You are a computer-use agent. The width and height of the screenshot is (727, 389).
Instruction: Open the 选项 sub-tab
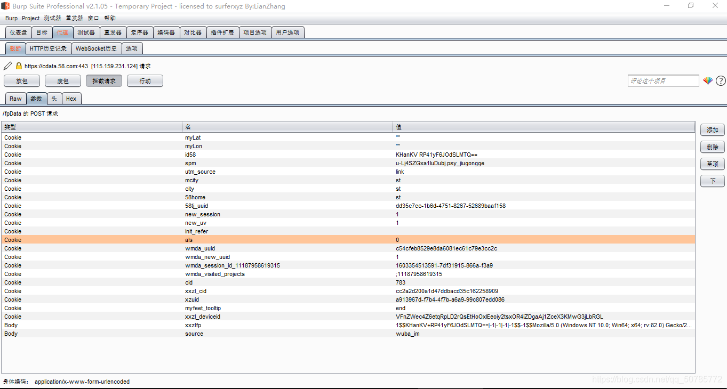(132, 48)
